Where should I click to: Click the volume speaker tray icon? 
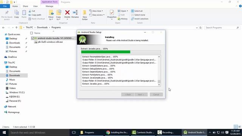click(223, 133)
